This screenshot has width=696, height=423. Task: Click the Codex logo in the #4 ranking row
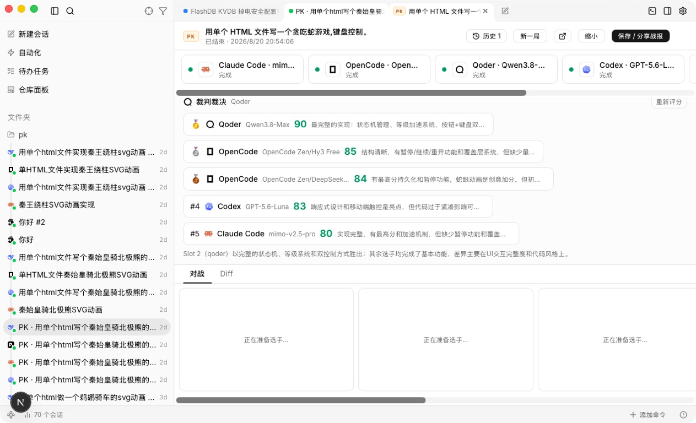tap(209, 207)
